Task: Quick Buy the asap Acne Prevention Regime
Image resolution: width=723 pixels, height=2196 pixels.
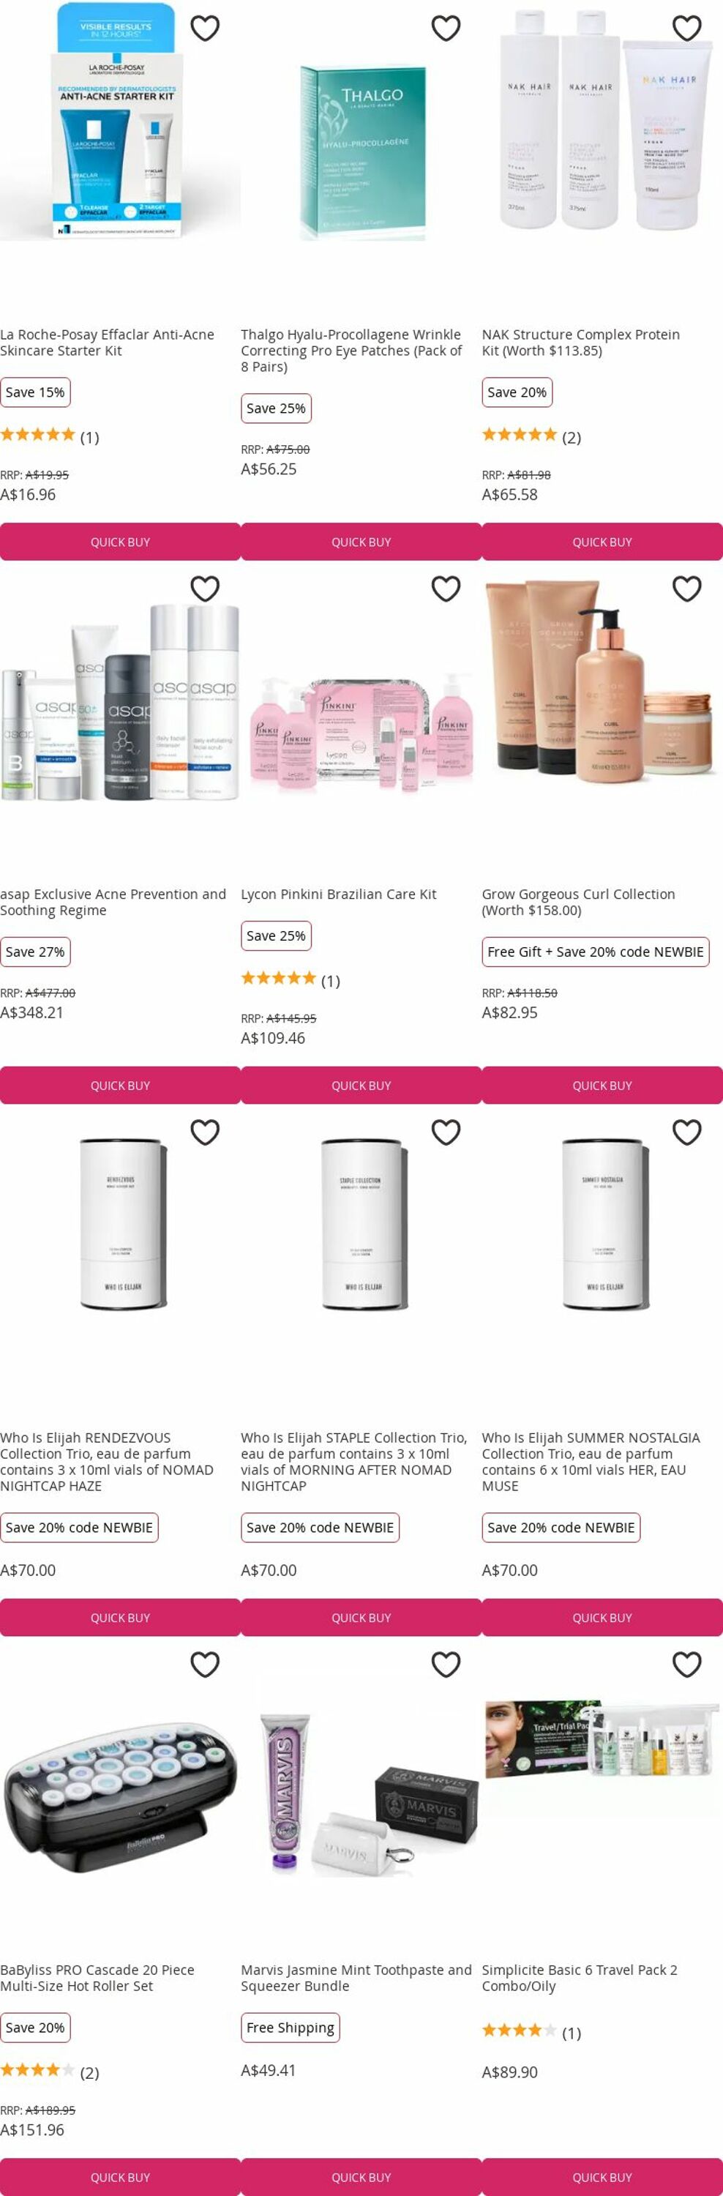Action: (120, 1086)
